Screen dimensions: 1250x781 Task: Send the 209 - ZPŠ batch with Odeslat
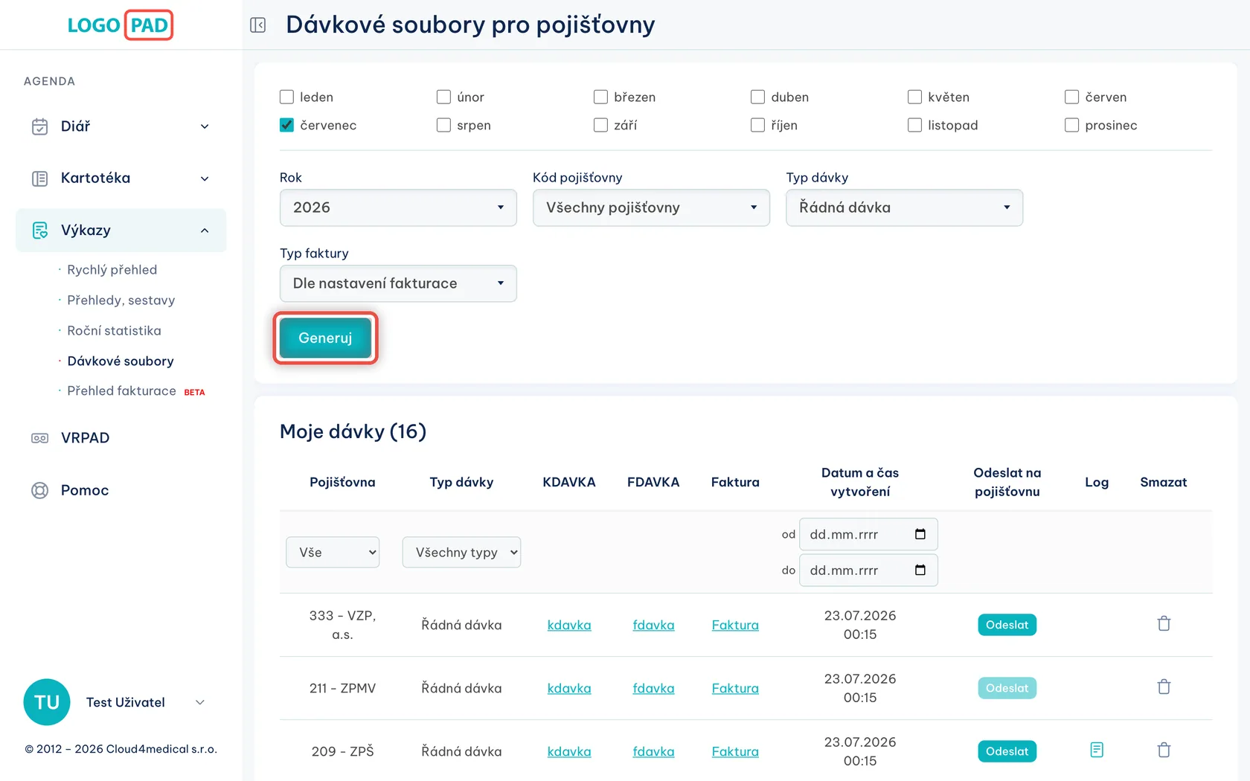tap(1007, 751)
